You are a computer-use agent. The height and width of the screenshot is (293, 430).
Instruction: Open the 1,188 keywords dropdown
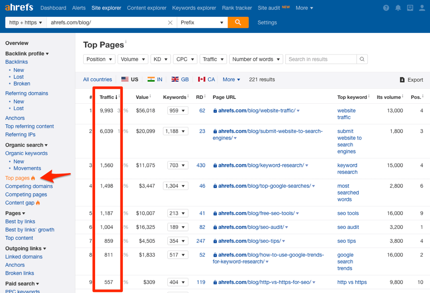tap(175, 131)
